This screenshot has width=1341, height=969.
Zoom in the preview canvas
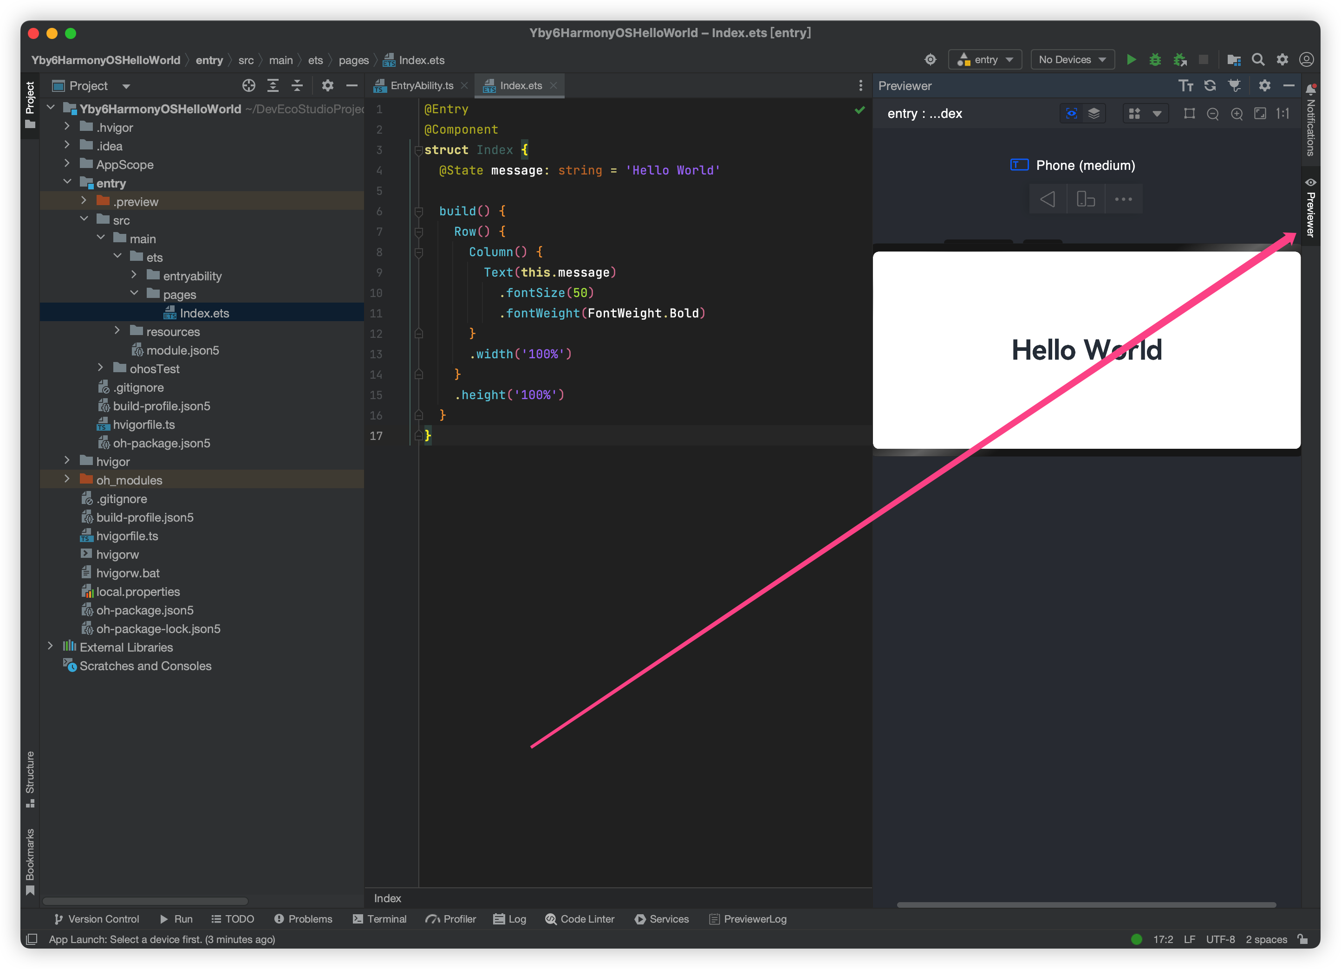tap(1237, 113)
